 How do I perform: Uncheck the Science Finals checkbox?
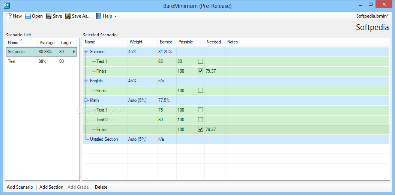[x=201, y=71]
